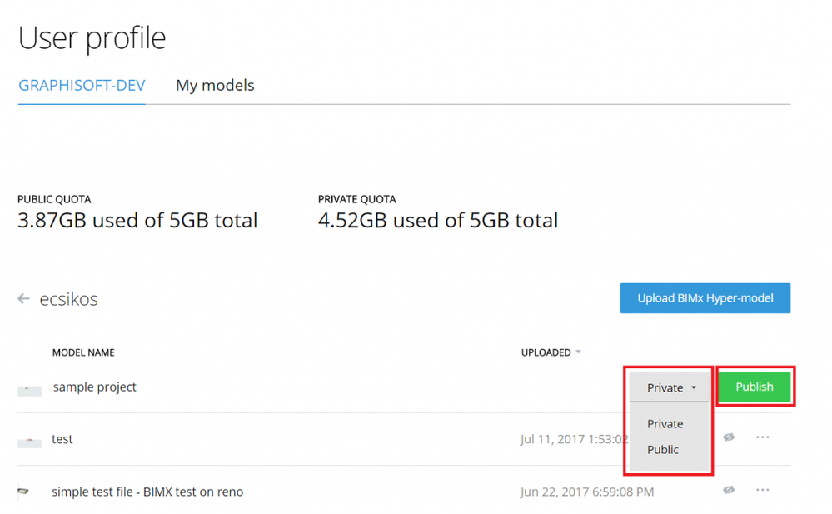
Task: Switch to the GRAPHISOFT-DEV tab
Action: coord(82,86)
